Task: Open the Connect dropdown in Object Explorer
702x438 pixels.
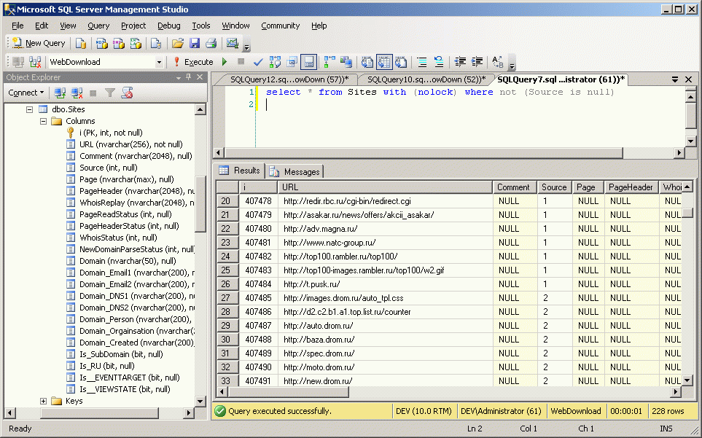Action: click(x=26, y=93)
